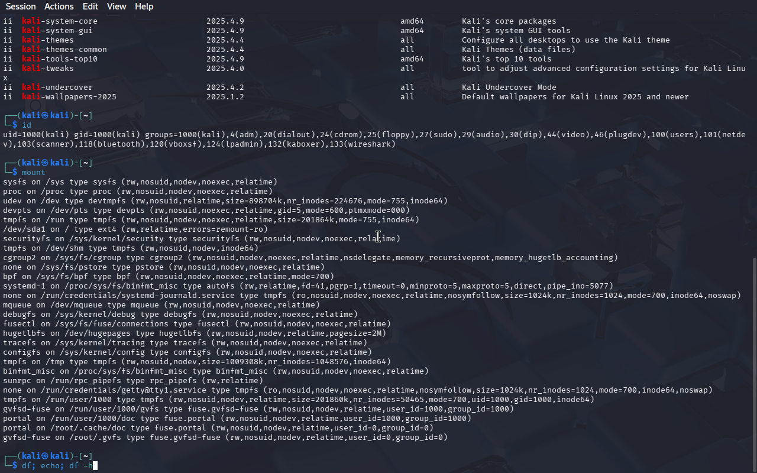Click the 'gvfsd-fuse on /root/.gvfs' mount line
This screenshot has width=757, height=473.
click(x=225, y=438)
